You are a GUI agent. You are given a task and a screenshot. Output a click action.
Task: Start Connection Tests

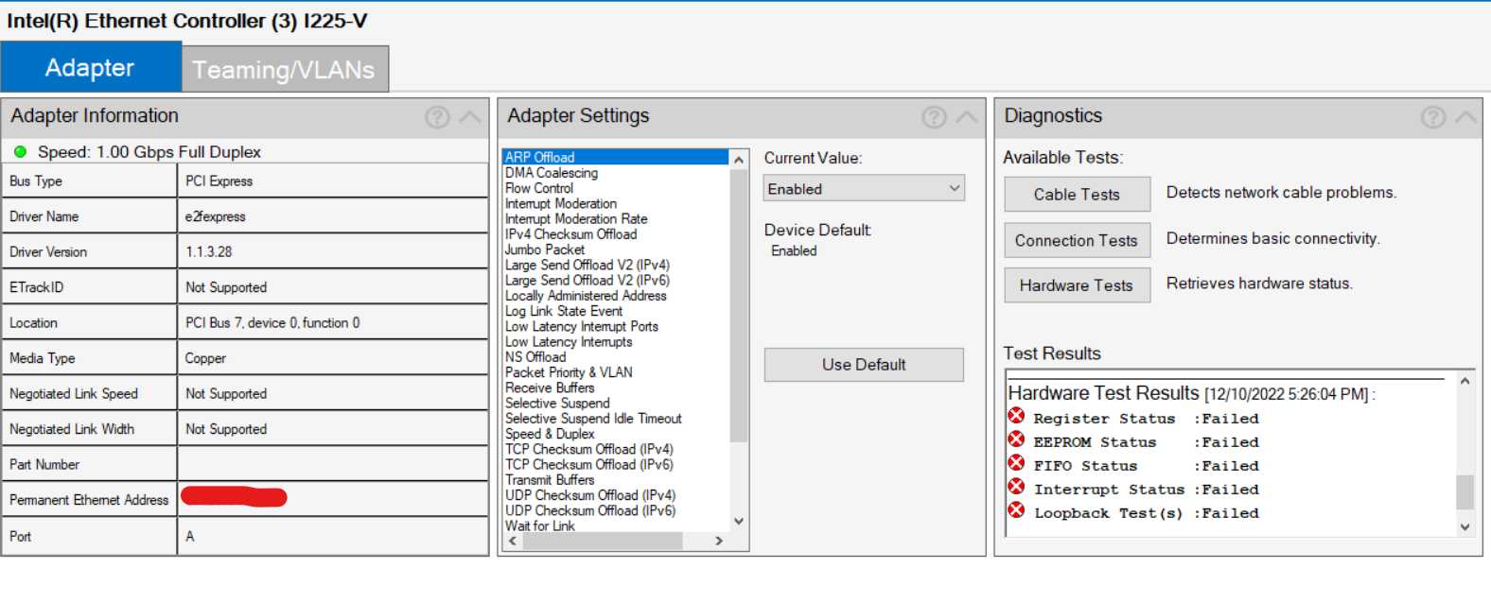1077,241
